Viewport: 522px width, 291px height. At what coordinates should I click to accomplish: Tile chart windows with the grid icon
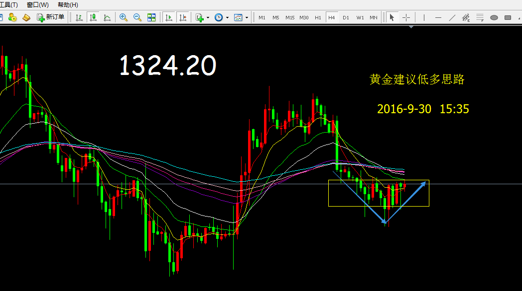point(151,17)
